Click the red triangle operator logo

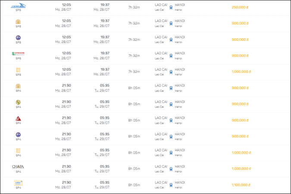point(18,118)
